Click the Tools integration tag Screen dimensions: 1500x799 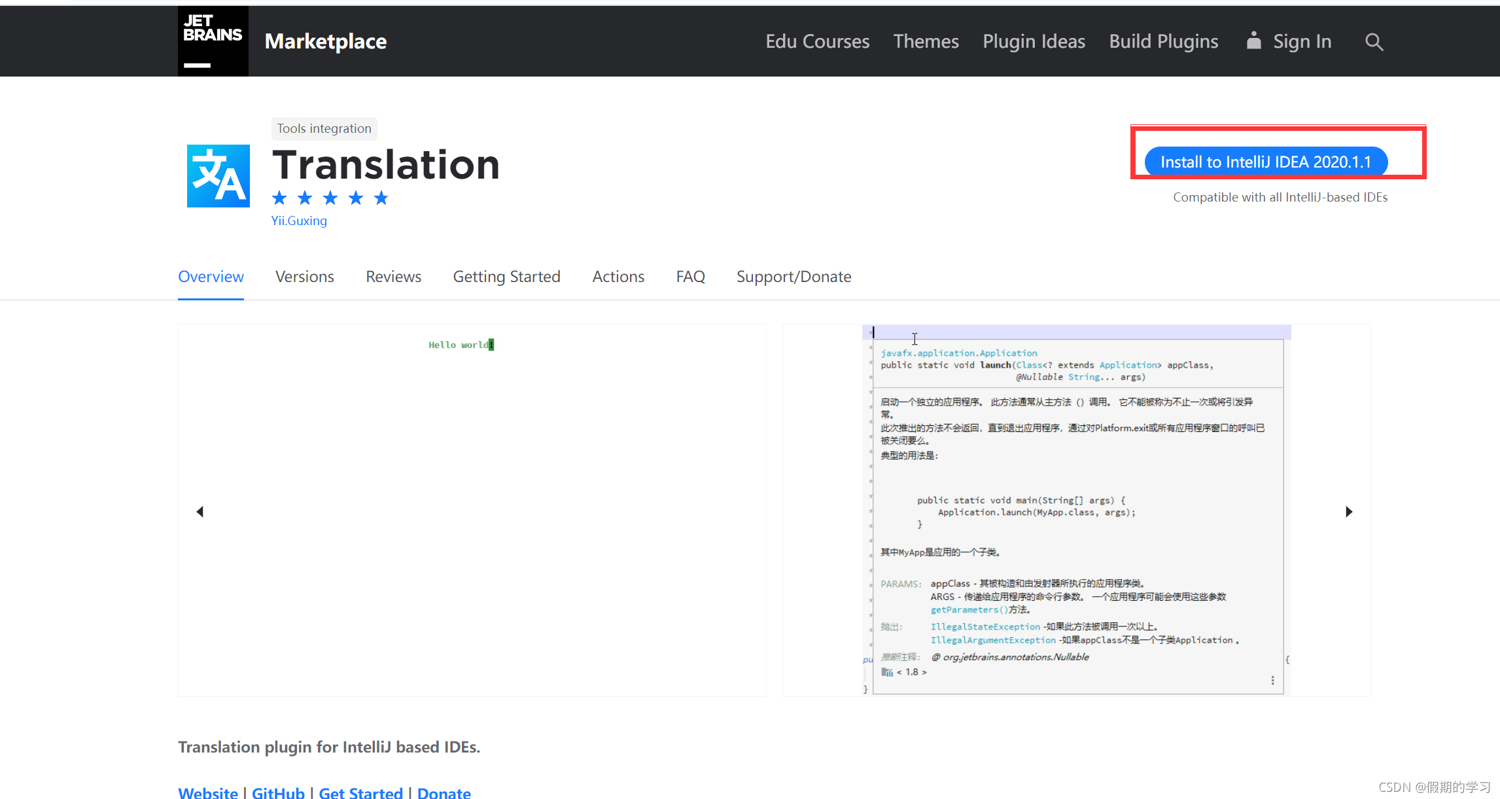[324, 128]
